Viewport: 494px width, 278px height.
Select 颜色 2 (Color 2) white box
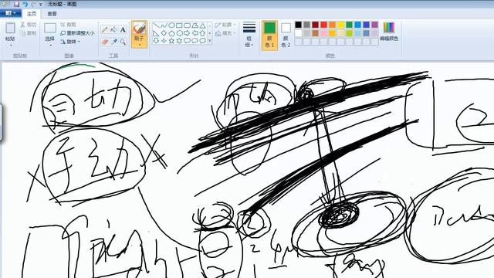[x=286, y=35]
